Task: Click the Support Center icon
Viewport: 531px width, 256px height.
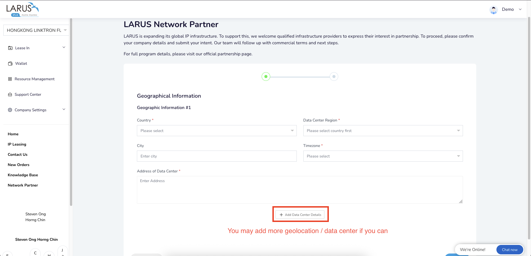Action: pos(10,94)
